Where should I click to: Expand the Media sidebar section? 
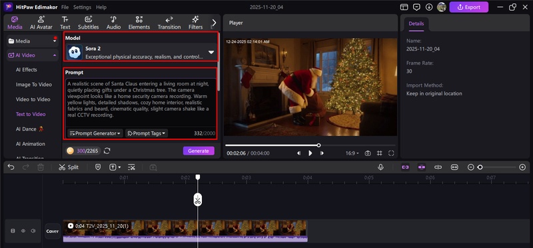tap(32, 41)
